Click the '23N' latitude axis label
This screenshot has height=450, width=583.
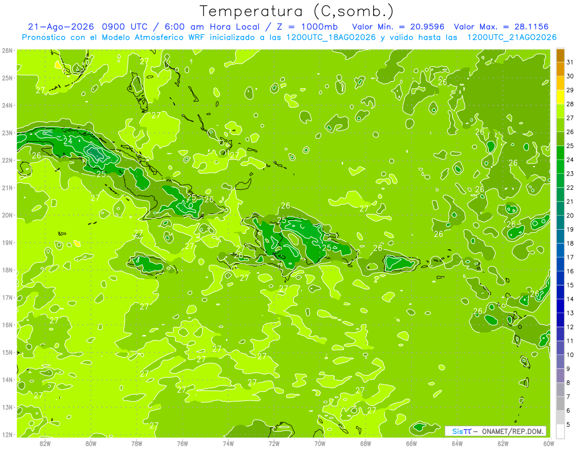(7, 133)
